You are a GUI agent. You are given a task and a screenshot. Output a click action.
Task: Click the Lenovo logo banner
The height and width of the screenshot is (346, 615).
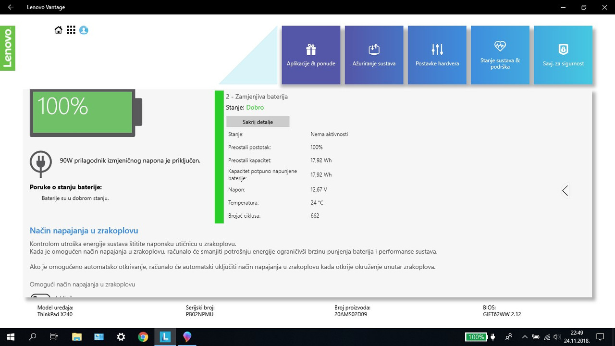[8, 48]
